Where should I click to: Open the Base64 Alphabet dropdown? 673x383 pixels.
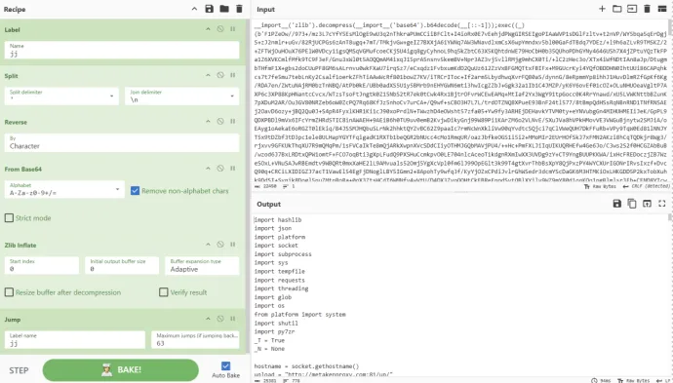click(64, 189)
